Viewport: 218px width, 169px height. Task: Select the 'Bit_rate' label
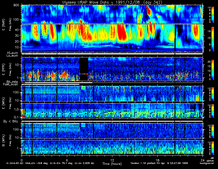pyautogui.click(x=12, y=82)
